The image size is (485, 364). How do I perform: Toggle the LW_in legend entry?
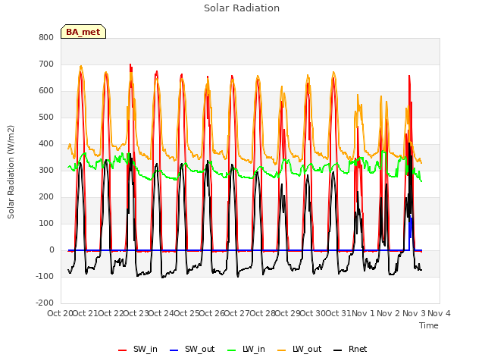pos(246,350)
